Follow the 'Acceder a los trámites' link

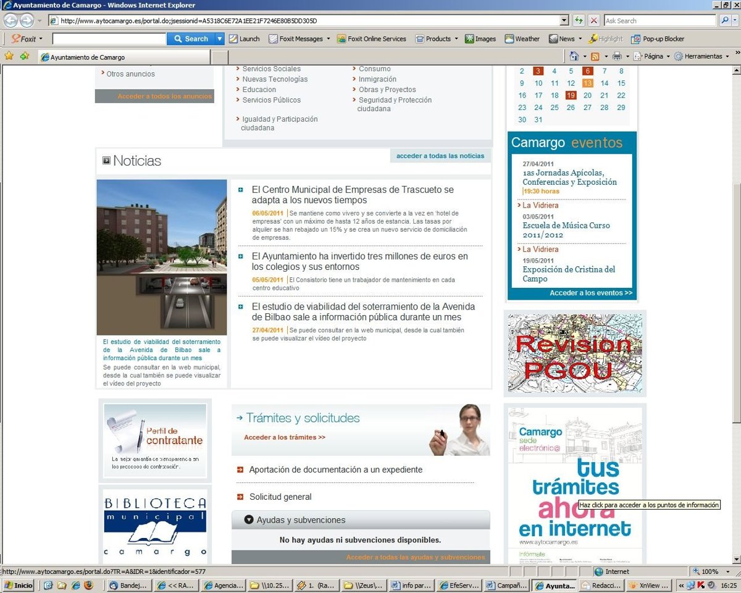coord(285,437)
